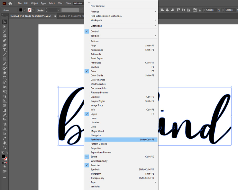The image size is (238, 190).
Task: Swap fill and stroke arrows
Action: click(7, 152)
